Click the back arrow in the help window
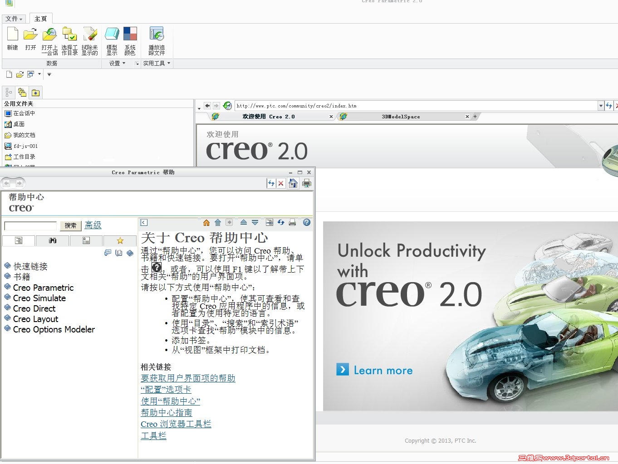The height and width of the screenshot is (464, 618). pos(7,183)
